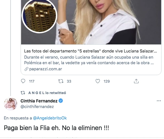Open the @AngeldebritoOk mention link

pos(50,118)
